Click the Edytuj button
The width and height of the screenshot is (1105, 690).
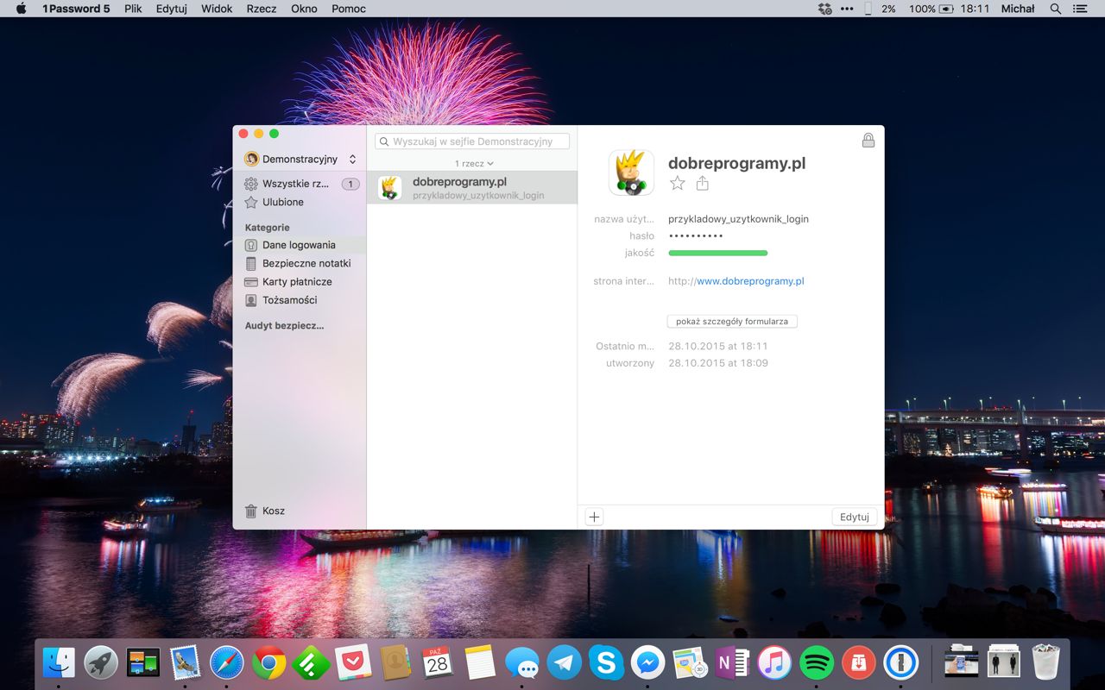tap(855, 517)
